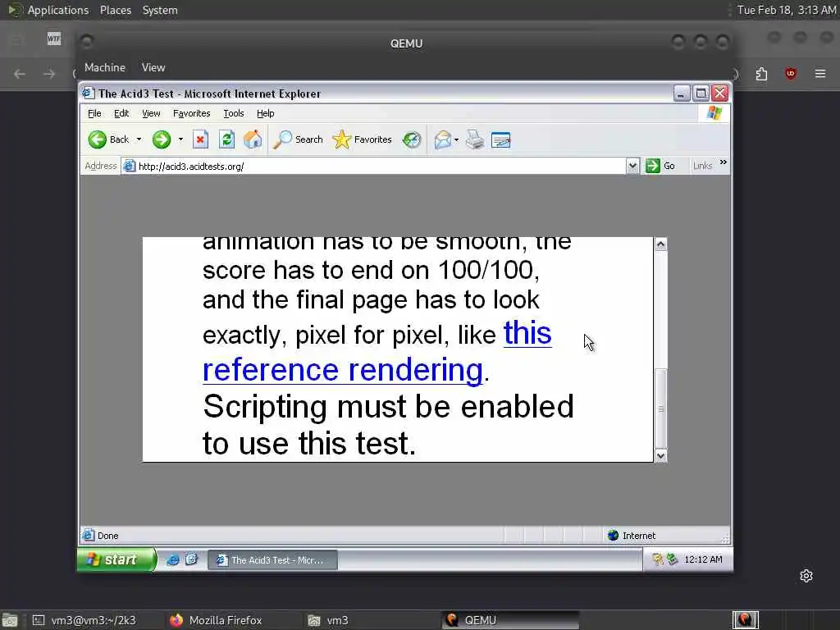Expand the Back button history dropdown
Viewport: 840px width, 630px height.
(139, 139)
